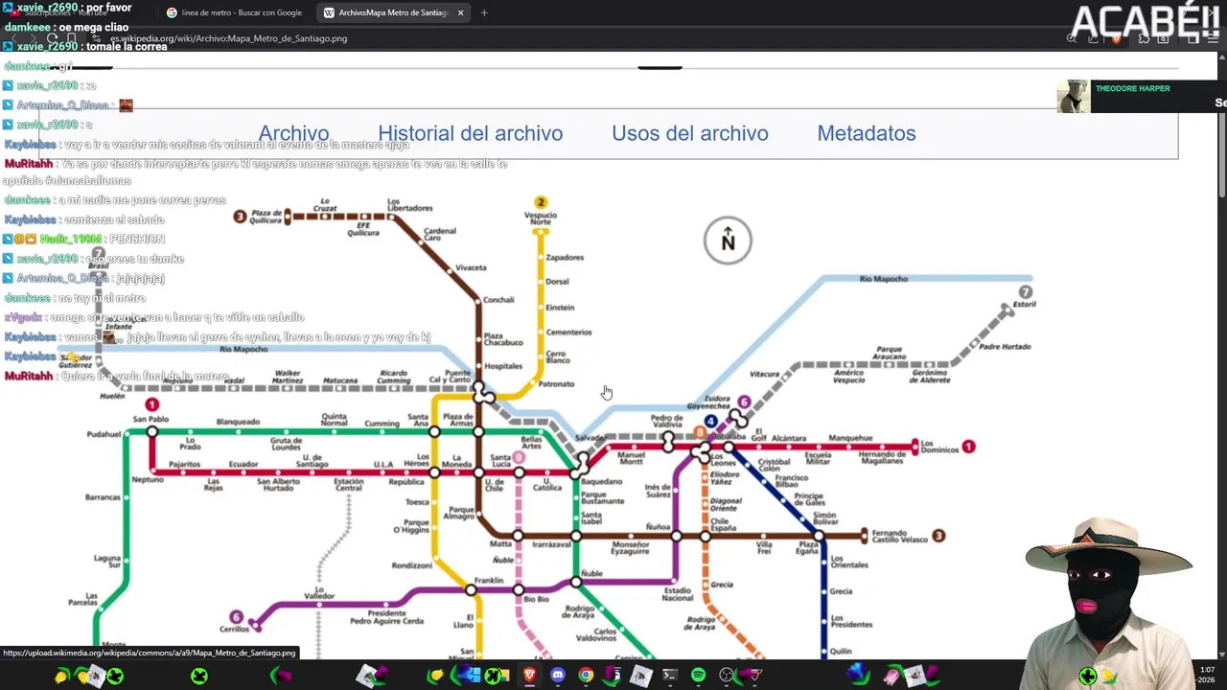Click the brown Line 3 badge beside Plaza de Quilicura
The height and width of the screenshot is (690, 1227).
click(x=240, y=217)
